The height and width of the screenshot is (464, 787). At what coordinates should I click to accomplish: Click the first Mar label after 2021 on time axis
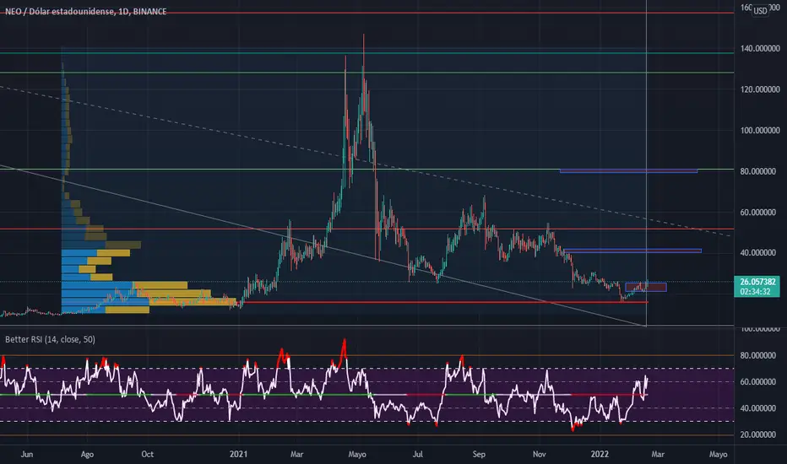[x=296, y=454]
